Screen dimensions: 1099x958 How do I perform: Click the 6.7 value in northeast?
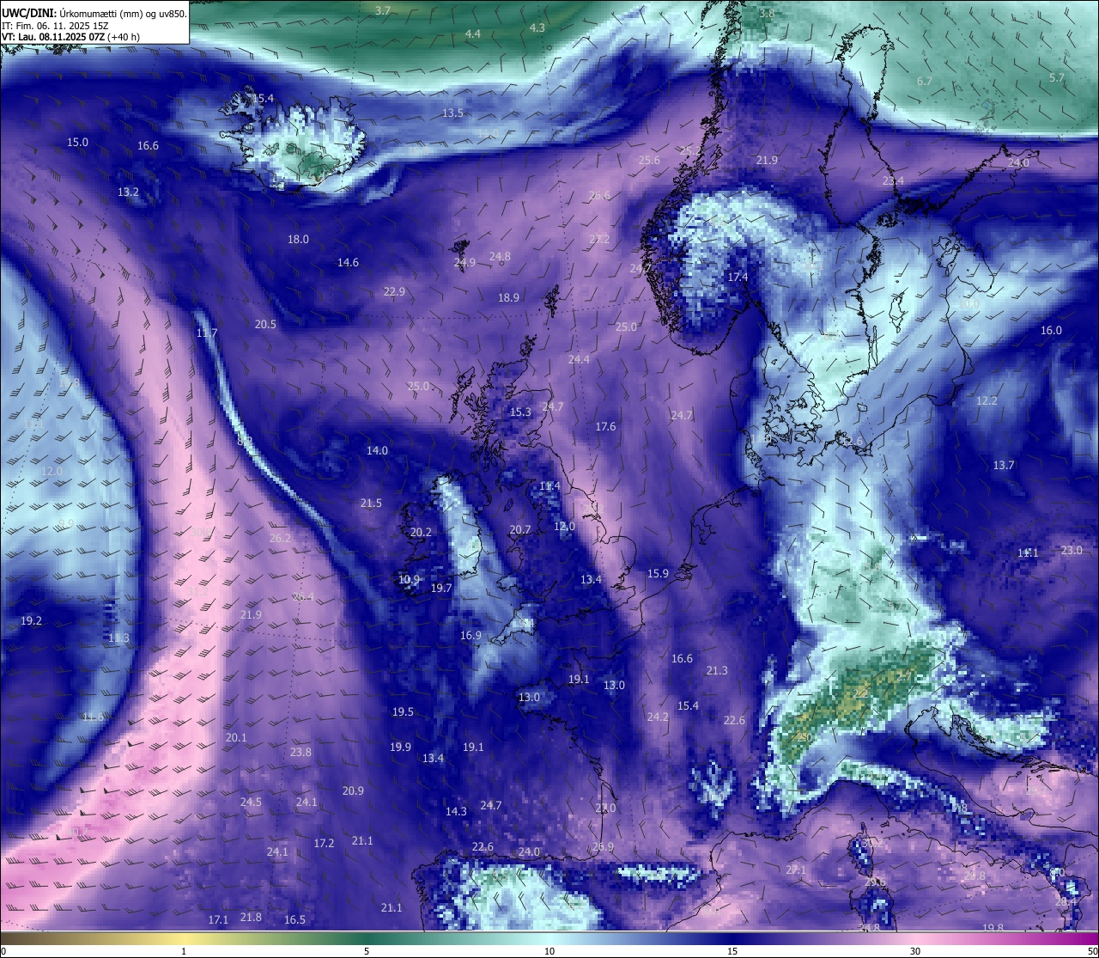coord(924,81)
